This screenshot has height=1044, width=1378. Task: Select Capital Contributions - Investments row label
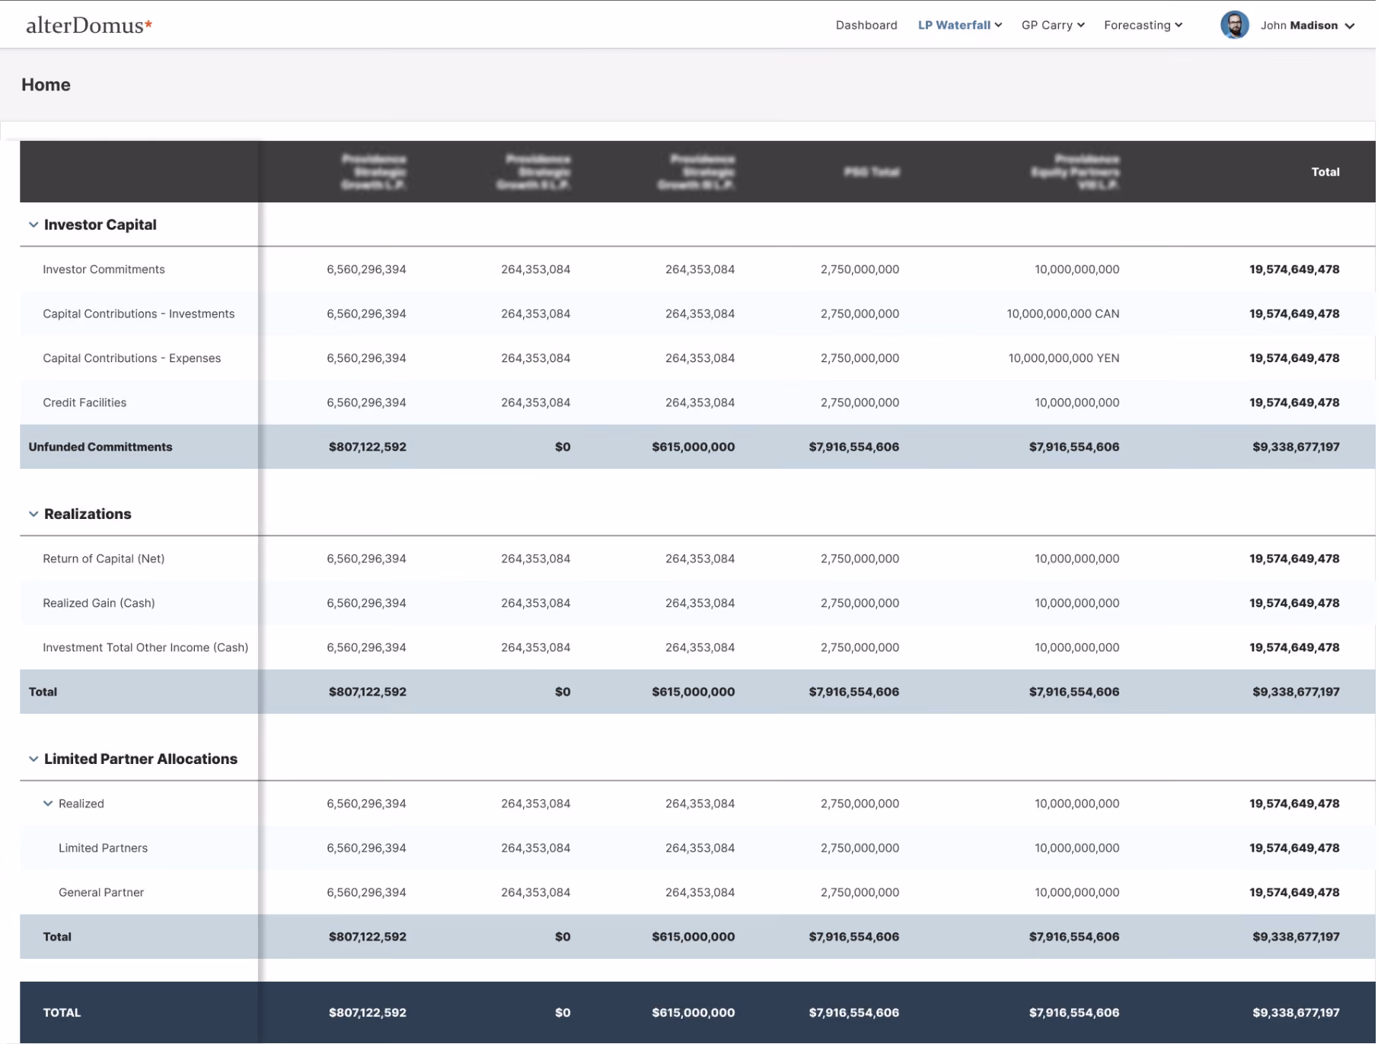point(139,314)
